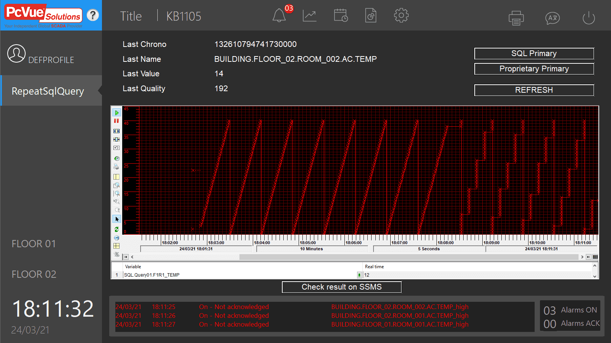Click the SQL Primary button
The height and width of the screenshot is (343, 611).
pos(534,53)
